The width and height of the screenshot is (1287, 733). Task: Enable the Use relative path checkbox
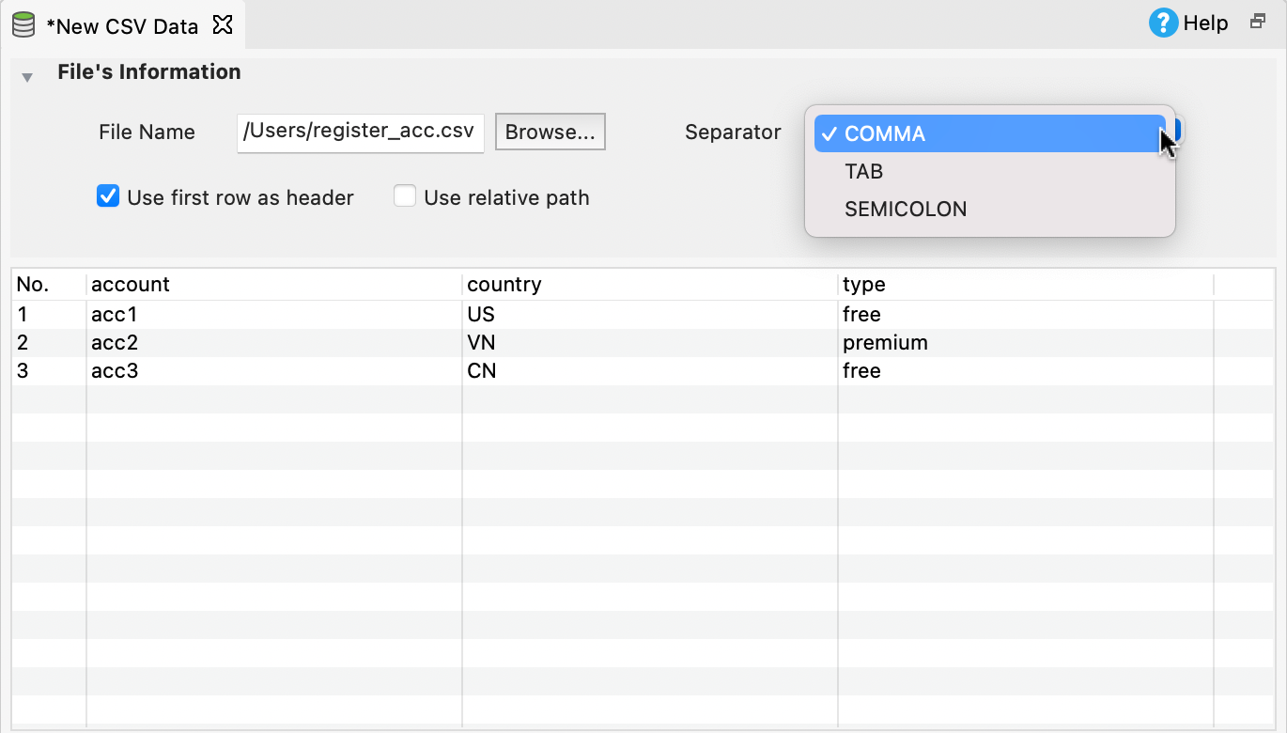point(404,195)
